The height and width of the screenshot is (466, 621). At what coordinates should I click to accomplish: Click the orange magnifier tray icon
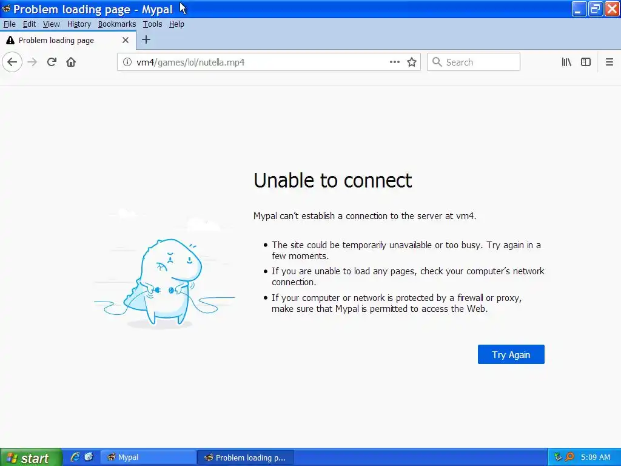pos(569,457)
